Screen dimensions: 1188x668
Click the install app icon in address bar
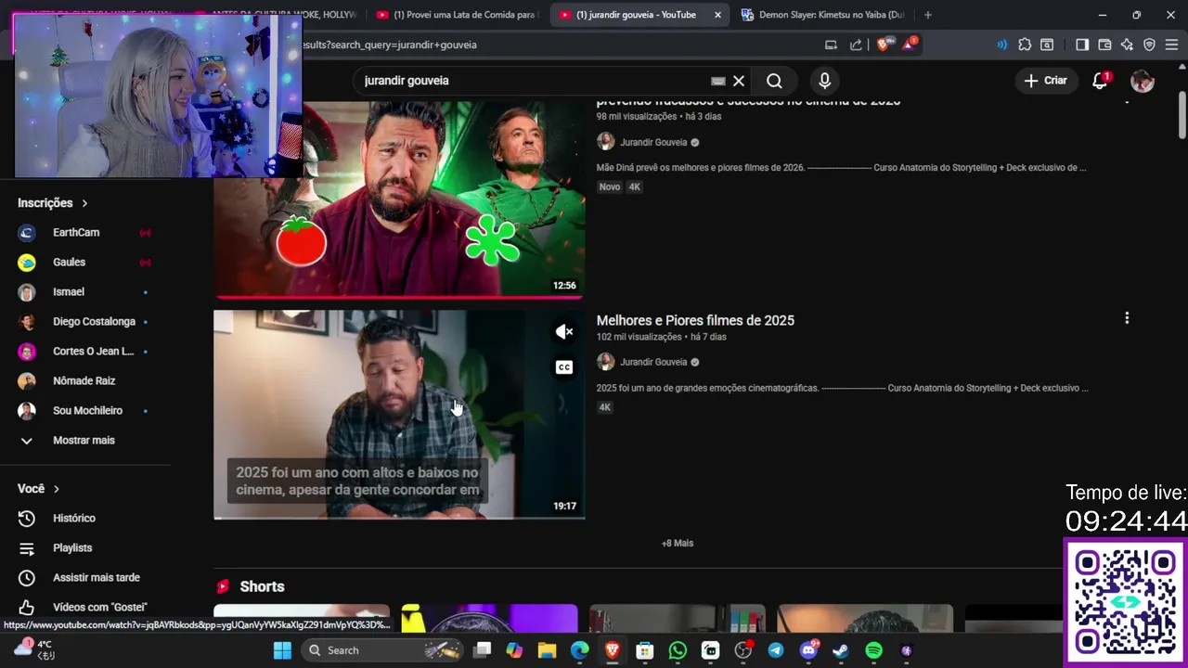tap(831, 45)
